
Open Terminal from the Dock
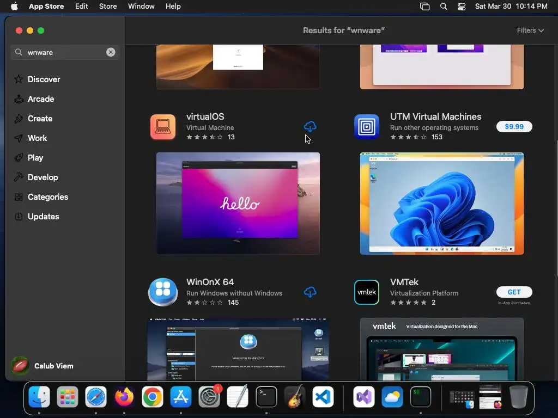point(266,397)
